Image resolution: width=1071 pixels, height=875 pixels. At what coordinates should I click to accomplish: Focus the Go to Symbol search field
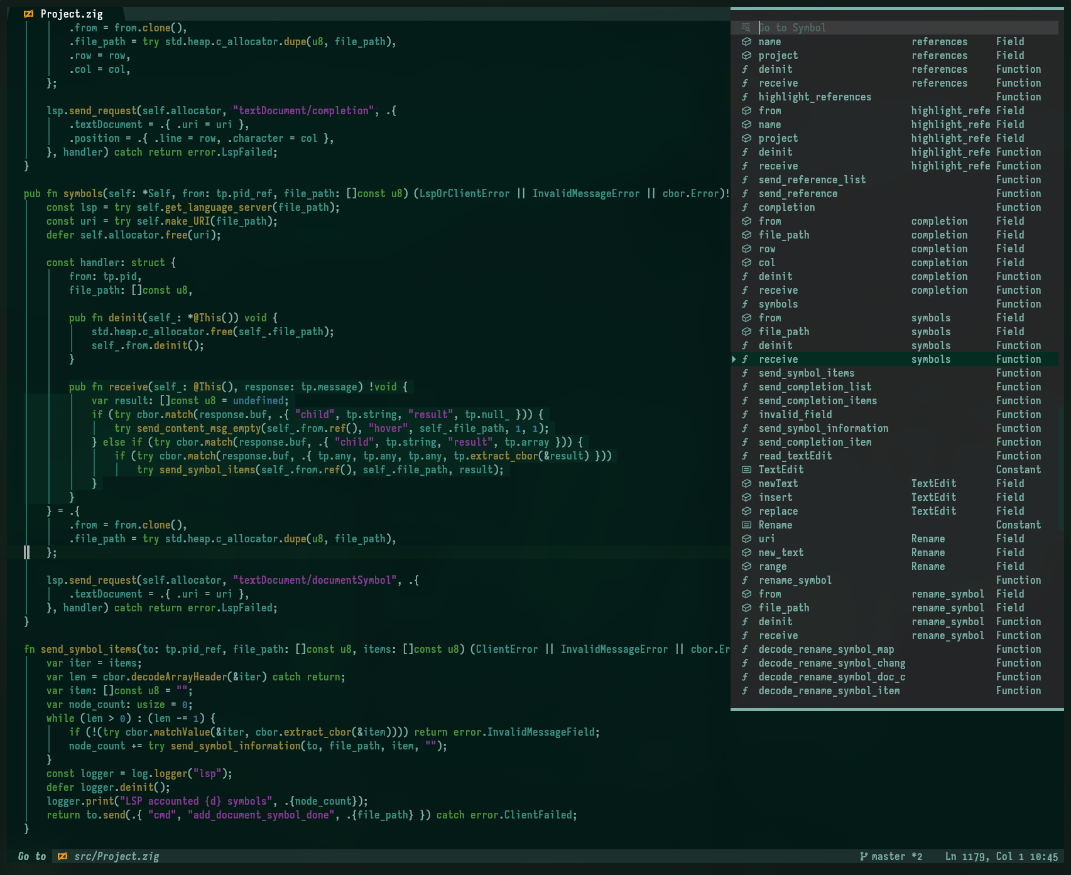[905, 28]
